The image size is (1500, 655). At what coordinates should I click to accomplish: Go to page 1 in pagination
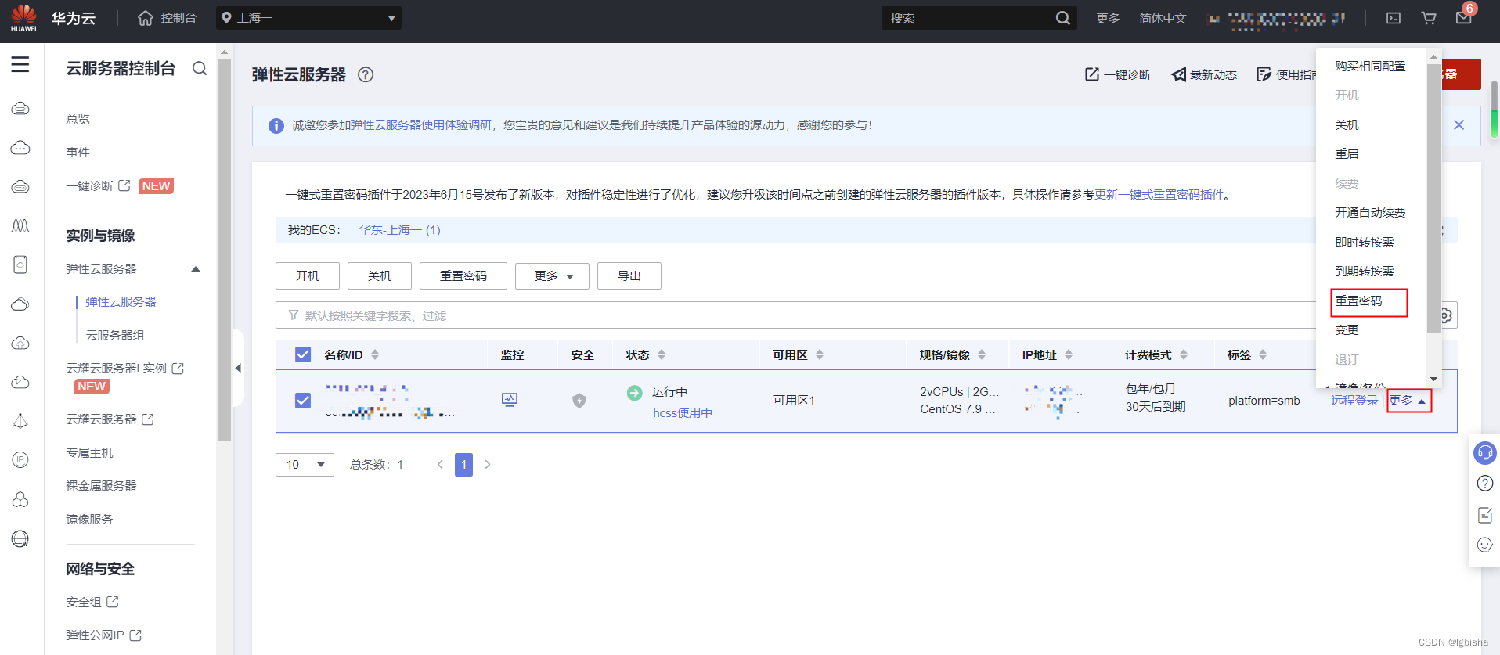(463, 465)
